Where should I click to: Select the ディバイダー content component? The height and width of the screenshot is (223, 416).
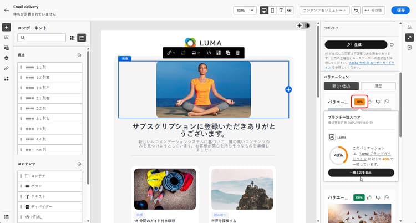(50, 207)
